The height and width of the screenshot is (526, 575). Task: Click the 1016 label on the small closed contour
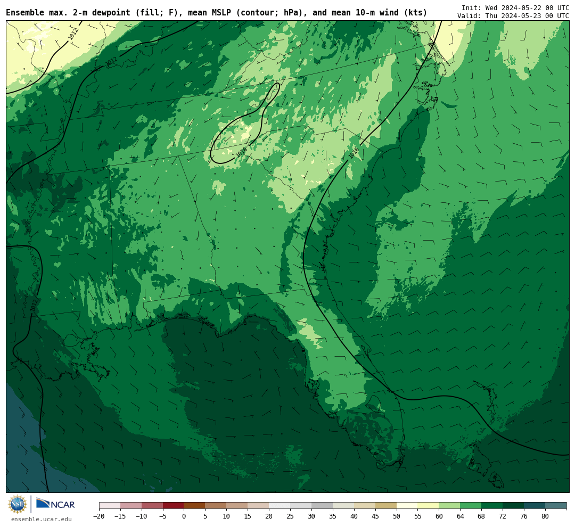pyautogui.click(x=241, y=152)
